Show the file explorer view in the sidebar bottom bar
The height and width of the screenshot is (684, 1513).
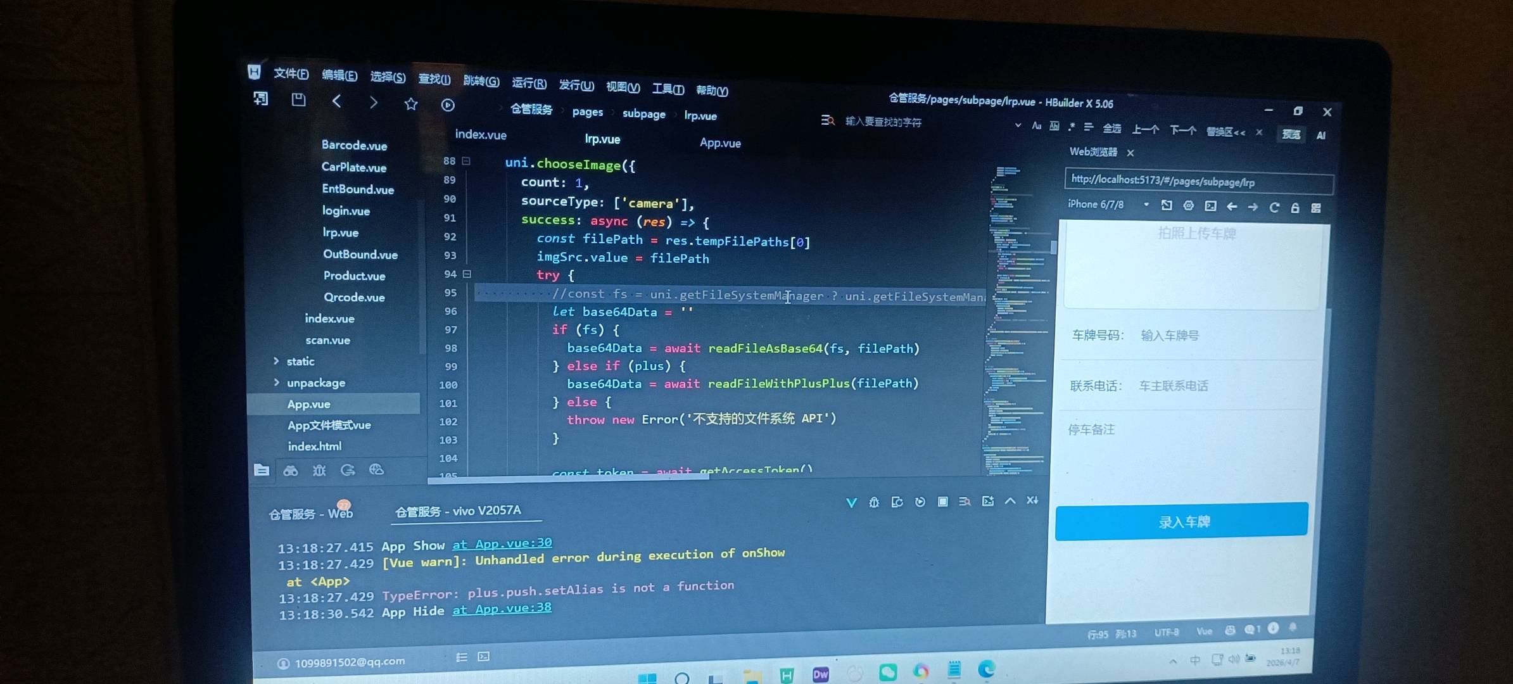262,470
